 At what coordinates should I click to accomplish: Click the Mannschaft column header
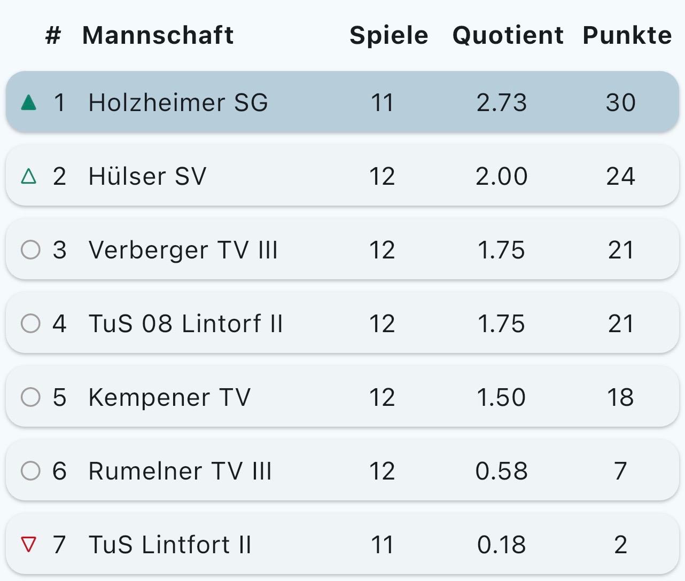click(158, 35)
